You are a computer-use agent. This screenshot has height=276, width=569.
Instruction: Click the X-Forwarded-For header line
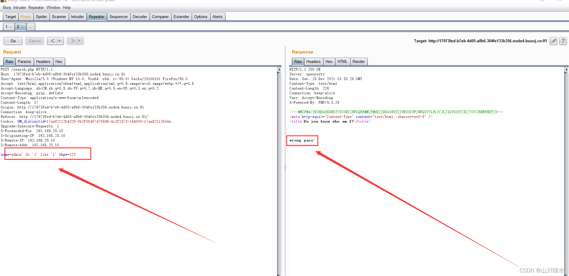(32, 131)
